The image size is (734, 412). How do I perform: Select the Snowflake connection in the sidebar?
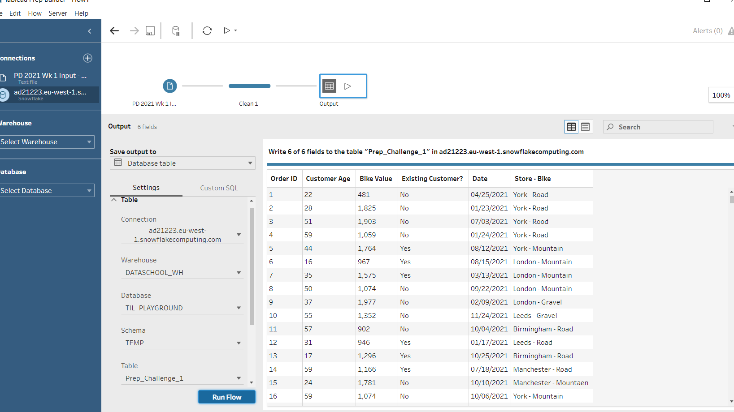(49, 94)
